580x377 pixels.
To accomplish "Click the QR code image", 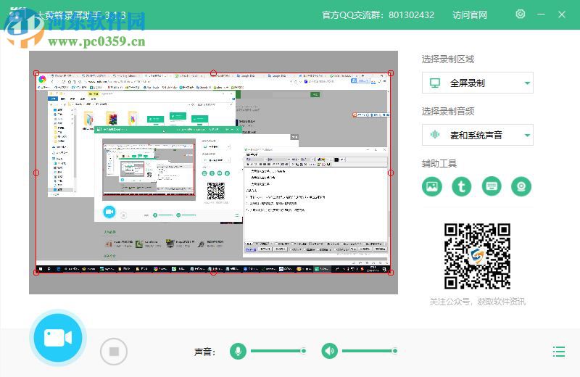I will tap(477, 256).
